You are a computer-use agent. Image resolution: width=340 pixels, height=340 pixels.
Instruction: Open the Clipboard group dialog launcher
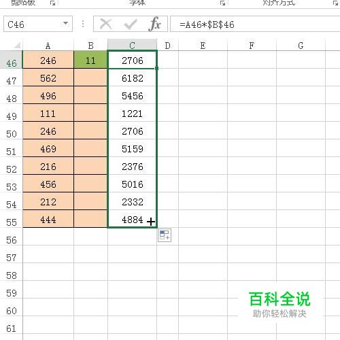coord(52,3)
